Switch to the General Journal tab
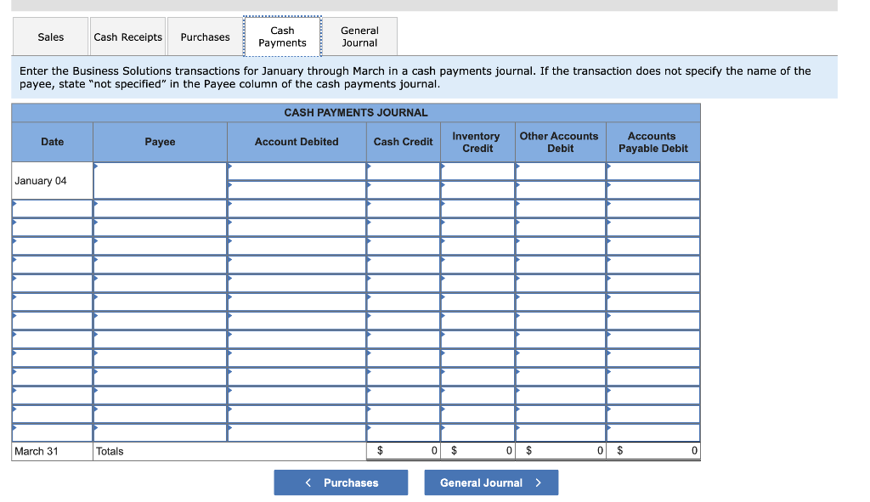The width and height of the screenshot is (870, 502). [x=360, y=36]
